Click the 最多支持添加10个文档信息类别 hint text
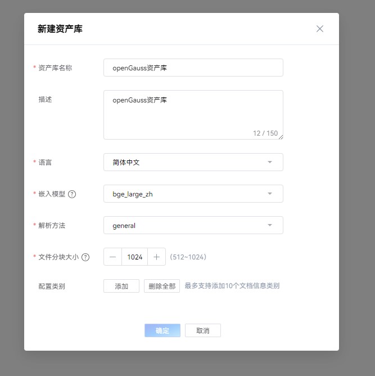This screenshot has height=376, width=375. [232, 286]
